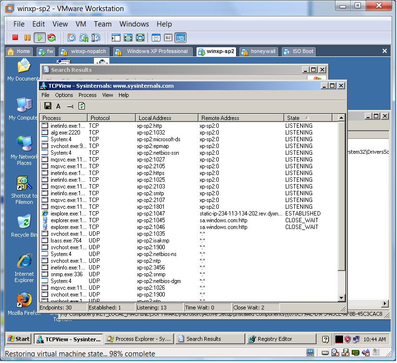This screenshot has width=397, height=363.
Task: Switch to the winxp-nopatch VM tab
Action: point(85,52)
